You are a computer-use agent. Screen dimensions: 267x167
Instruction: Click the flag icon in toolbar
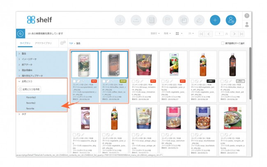(x=168, y=20)
